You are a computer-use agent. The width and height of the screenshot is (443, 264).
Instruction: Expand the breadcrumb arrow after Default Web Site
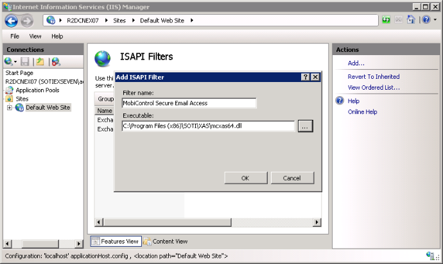pyautogui.click(x=192, y=21)
